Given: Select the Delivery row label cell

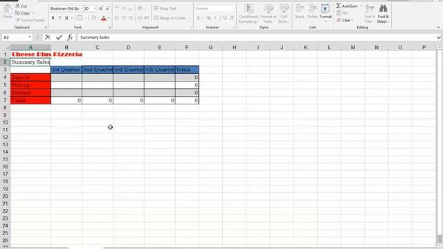Looking at the screenshot, I should [30, 93].
